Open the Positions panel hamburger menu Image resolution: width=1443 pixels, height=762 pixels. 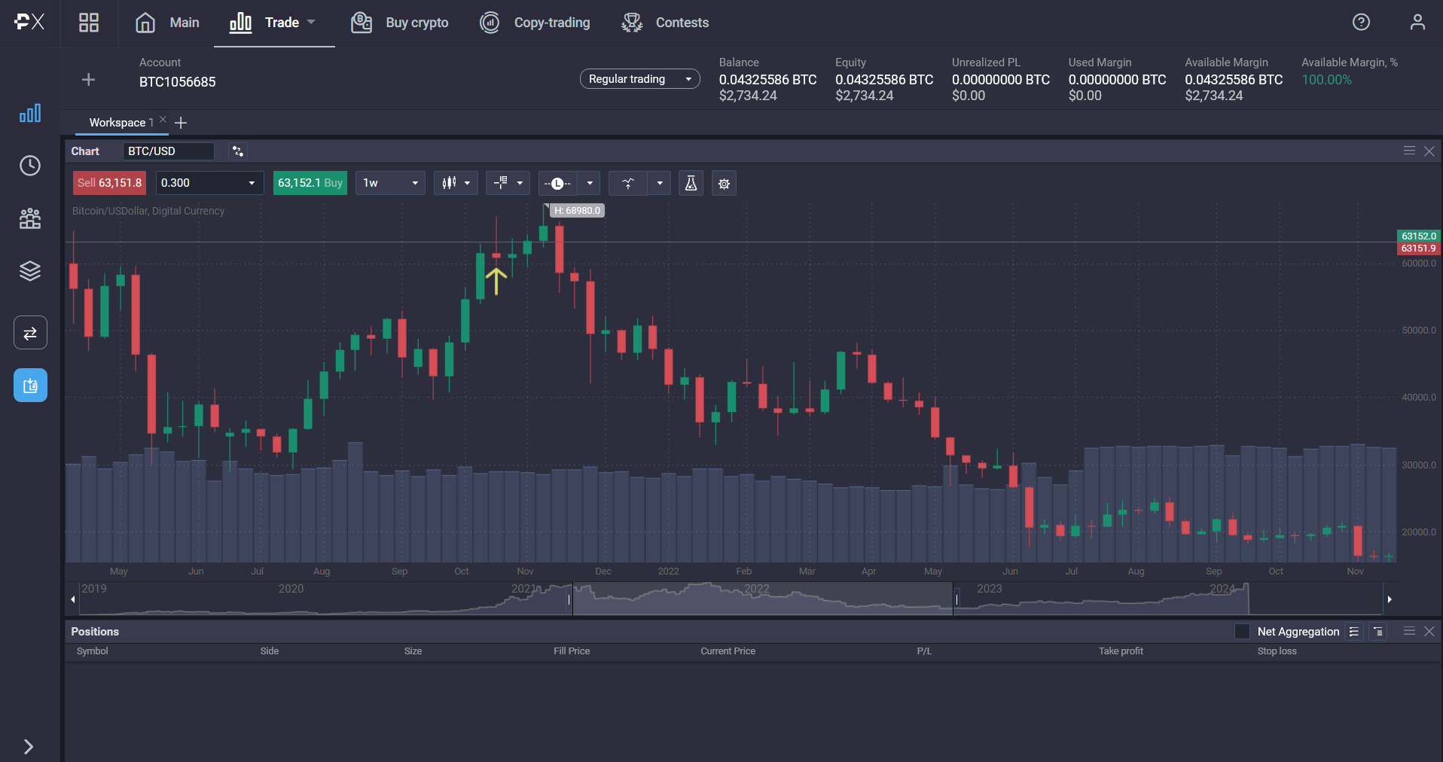(x=1409, y=631)
